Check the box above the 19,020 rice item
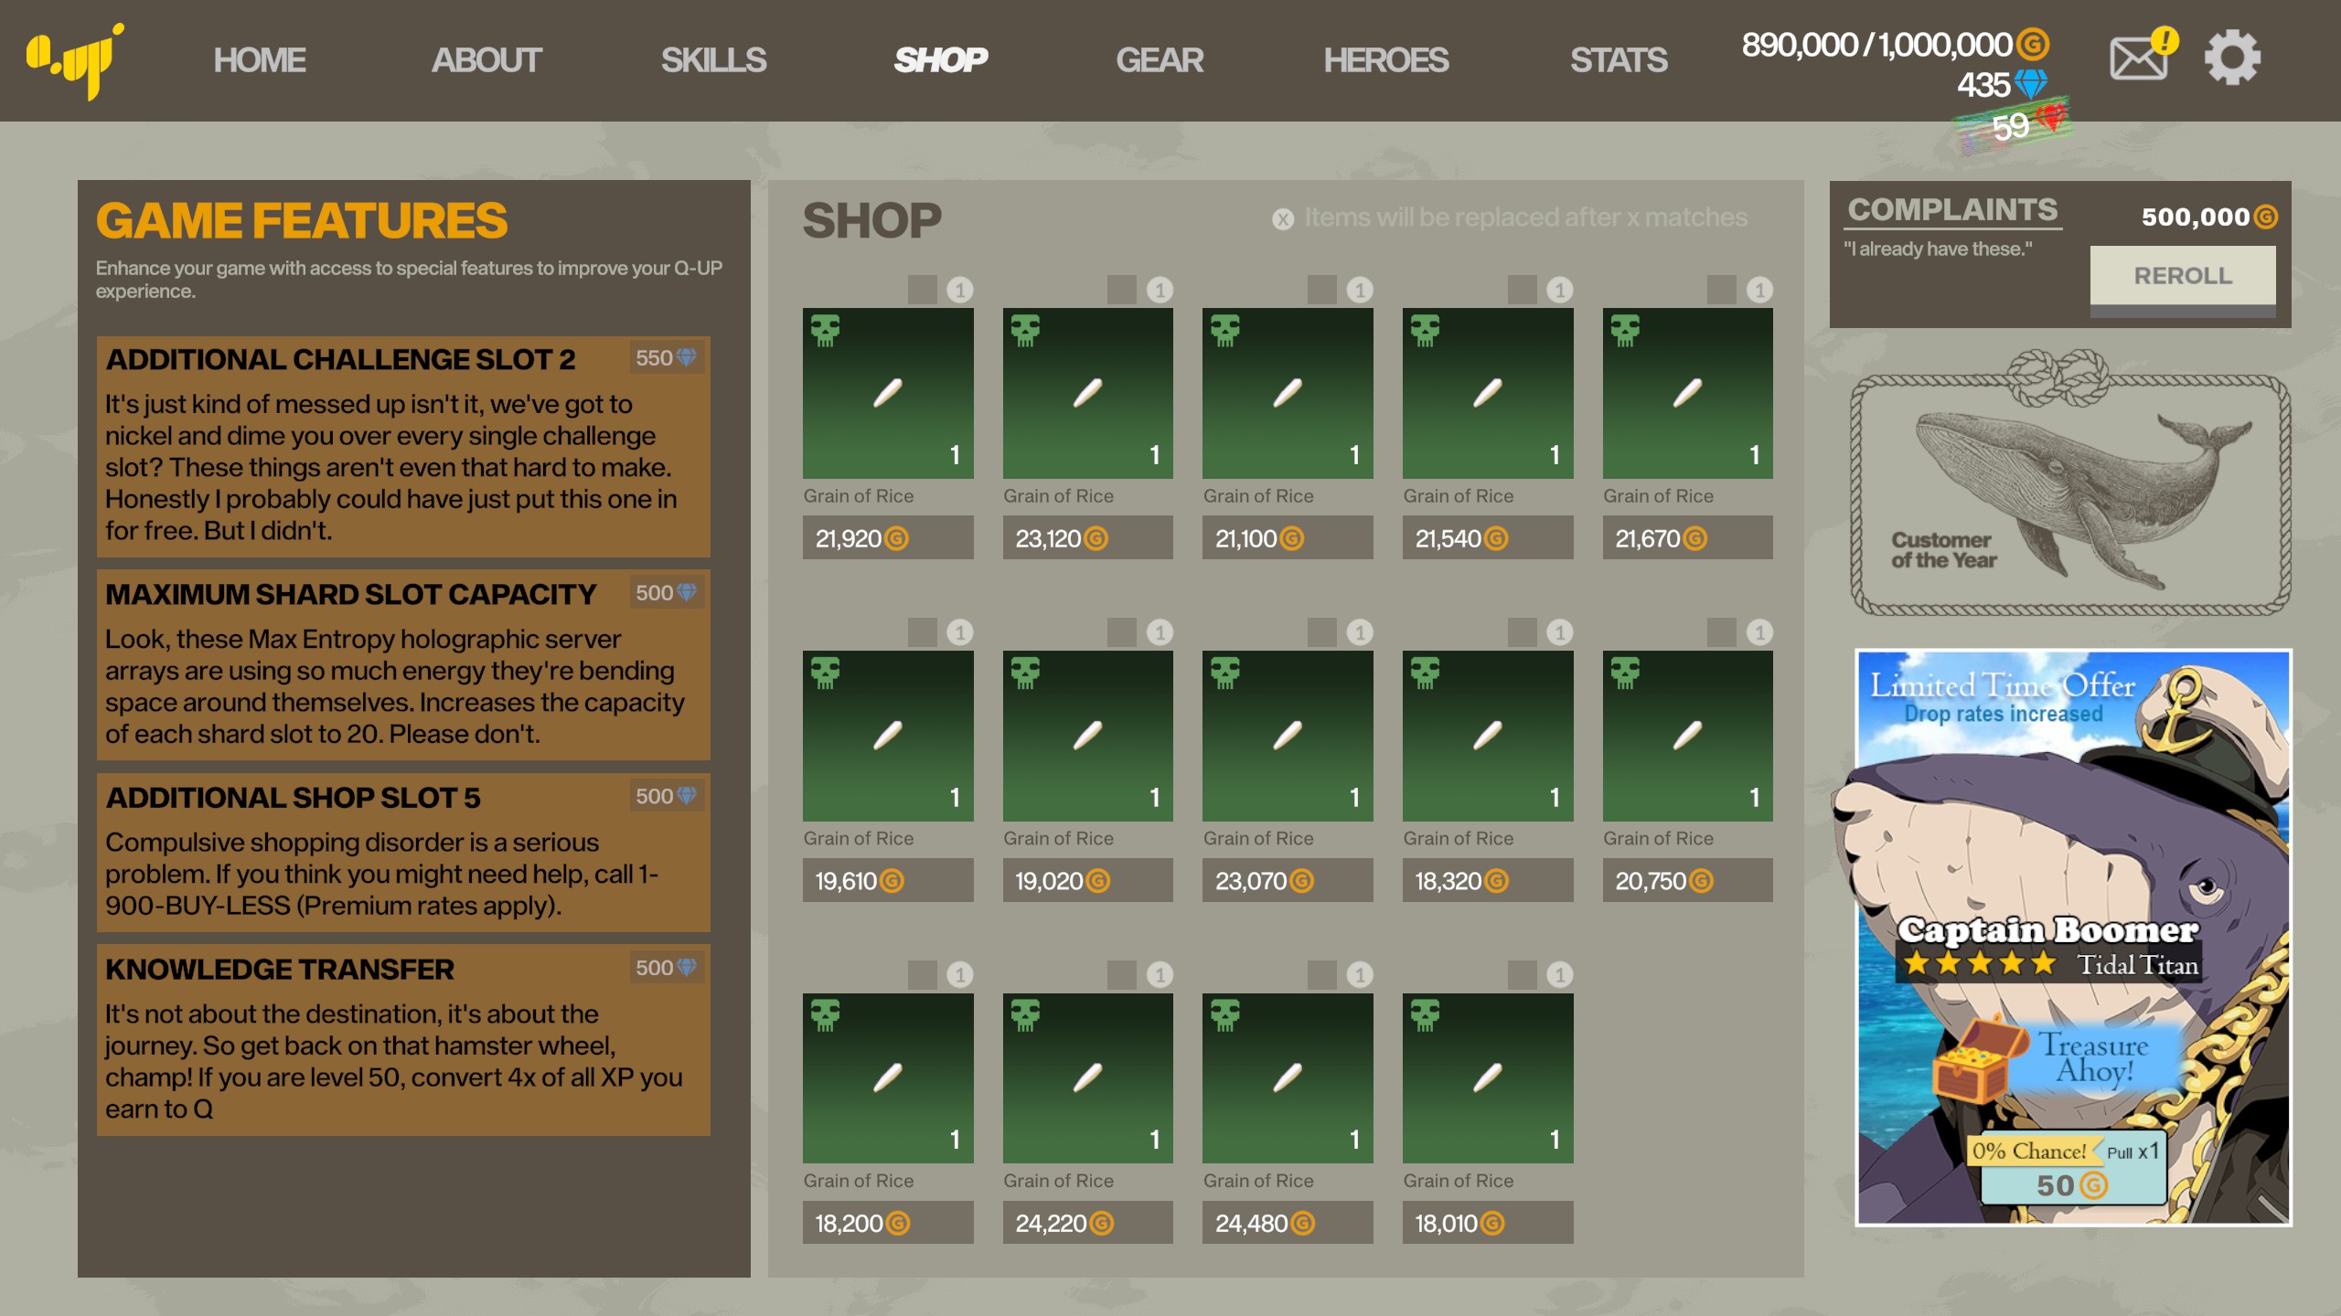The image size is (2341, 1316). tap(1121, 632)
